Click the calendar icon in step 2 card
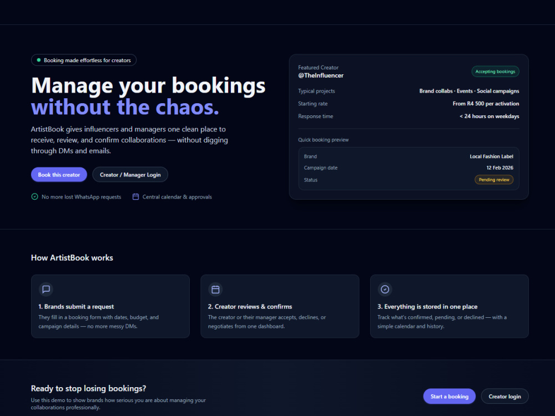Image resolution: width=555 pixels, height=416 pixels. click(215, 290)
